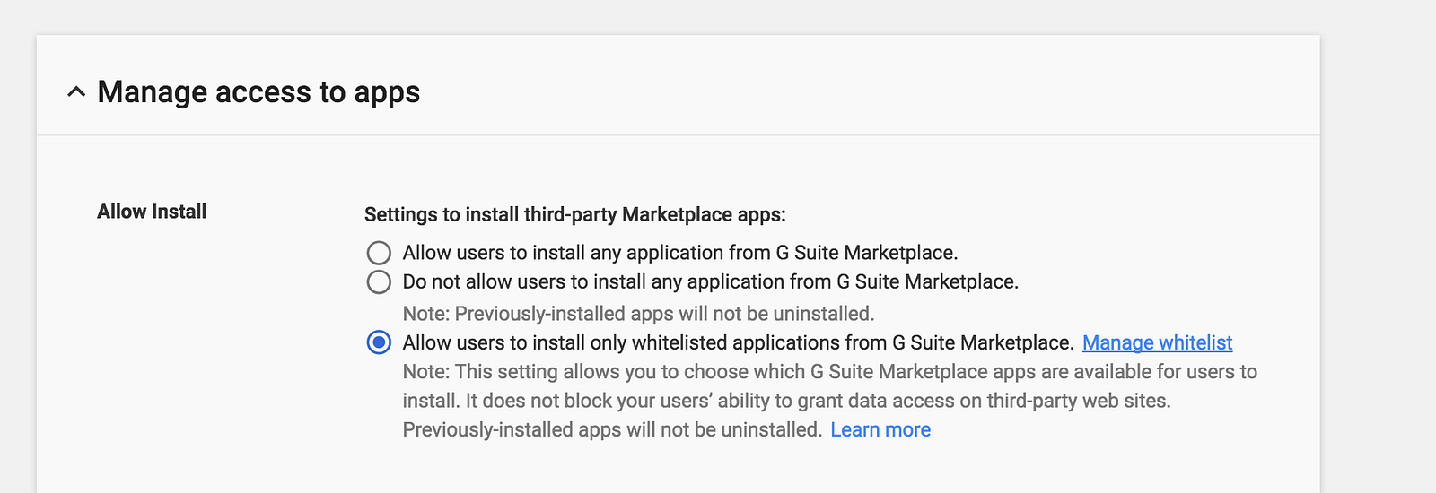1436x493 pixels.
Task: Collapse the Manage access to apps chevron
Action: pos(76,91)
